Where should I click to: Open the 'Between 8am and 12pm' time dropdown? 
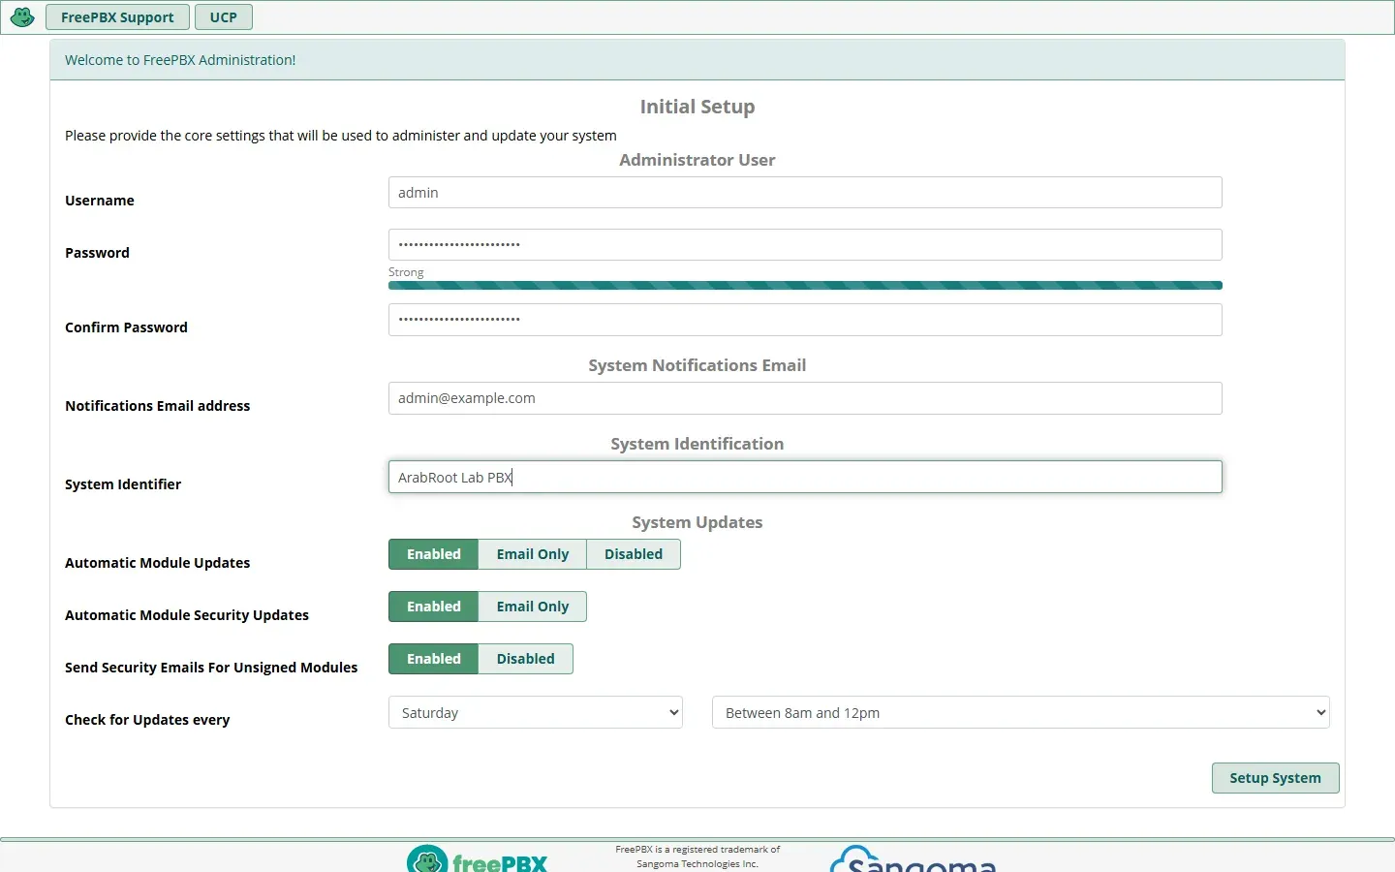1021,712
